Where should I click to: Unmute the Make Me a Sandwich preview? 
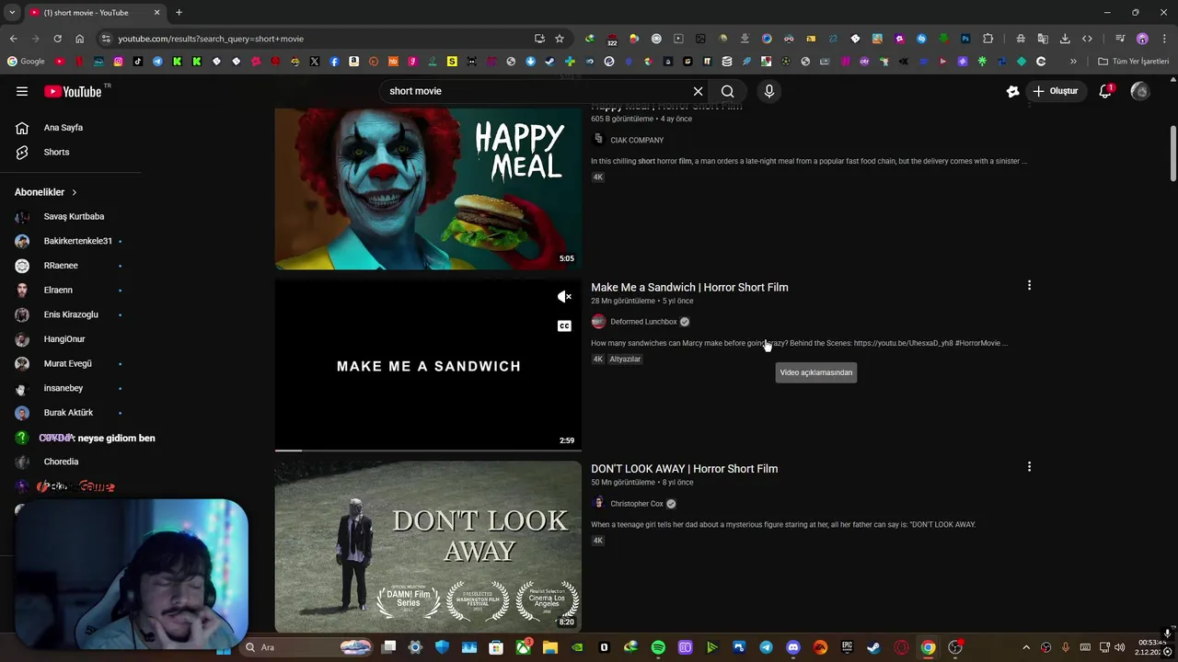point(564,296)
